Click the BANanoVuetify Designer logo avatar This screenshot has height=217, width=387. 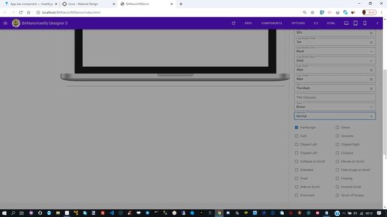click(16, 23)
